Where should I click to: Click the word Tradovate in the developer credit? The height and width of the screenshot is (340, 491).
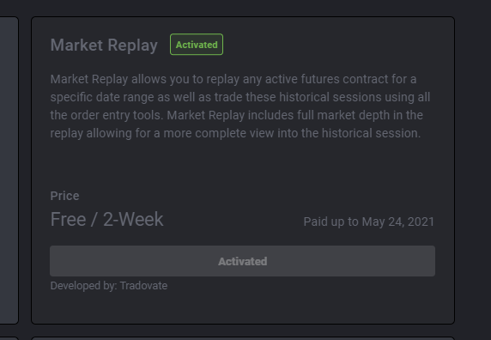click(x=143, y=286)
